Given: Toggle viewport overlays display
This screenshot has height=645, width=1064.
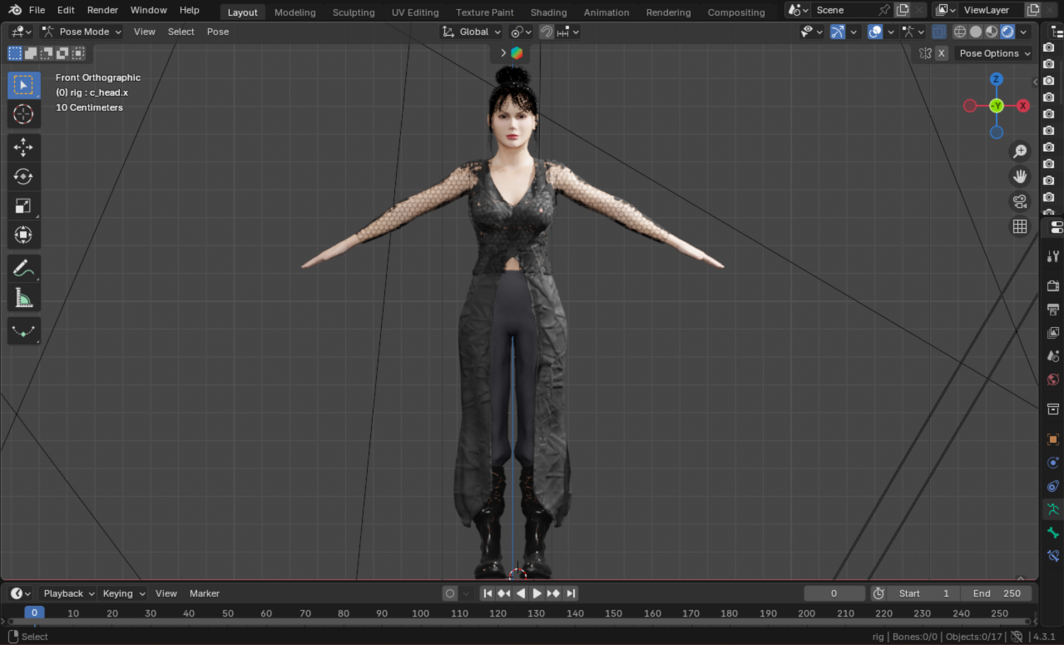Looking at the screenshot, I should [875, 32].
